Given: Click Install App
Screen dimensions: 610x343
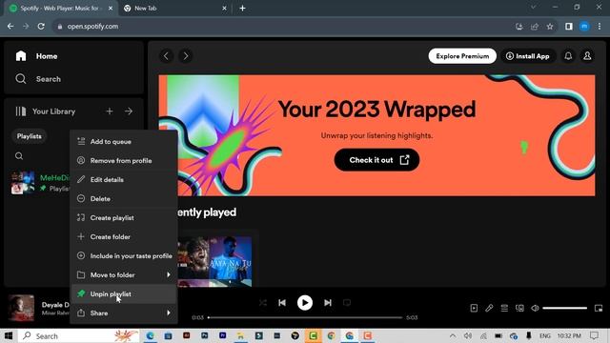Looking at the screenshot, I should click(x=527, y=56).
